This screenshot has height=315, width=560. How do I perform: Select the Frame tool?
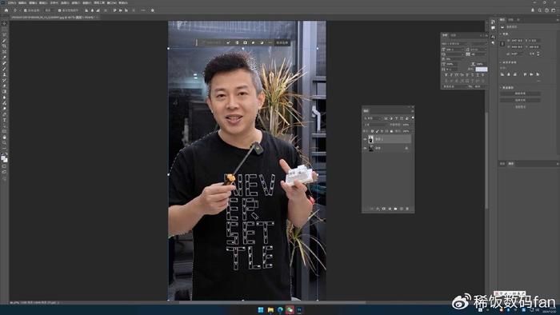coord(4,52)
